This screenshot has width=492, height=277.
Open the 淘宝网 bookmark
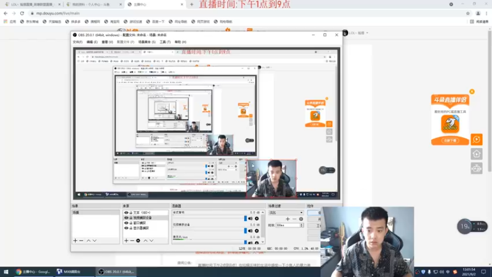tap(112, 22)
